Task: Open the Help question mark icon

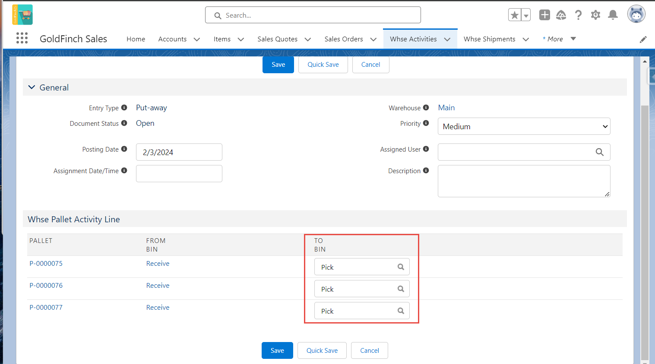Action: [x=578, y=15]
